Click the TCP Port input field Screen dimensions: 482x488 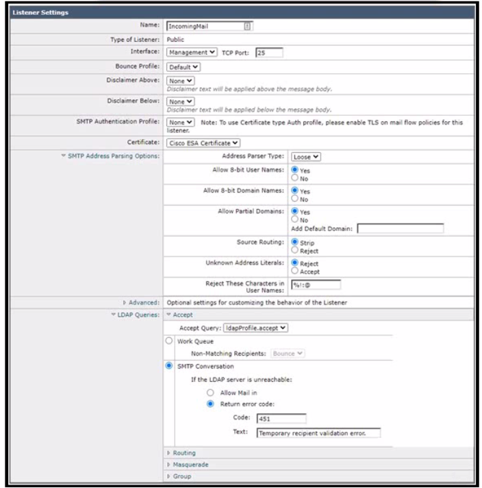tap(268, 52)
